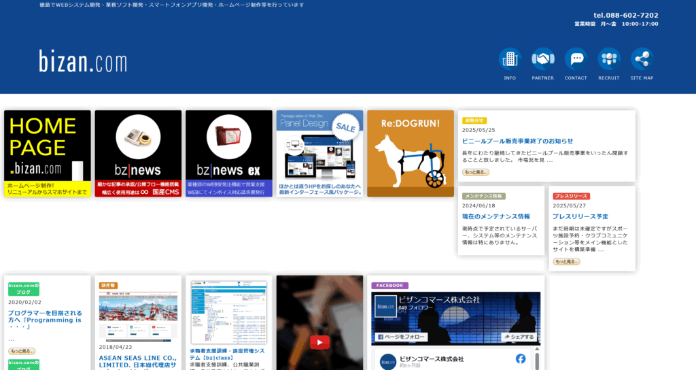Click the FACEBOOK purple label

[389, 286]
